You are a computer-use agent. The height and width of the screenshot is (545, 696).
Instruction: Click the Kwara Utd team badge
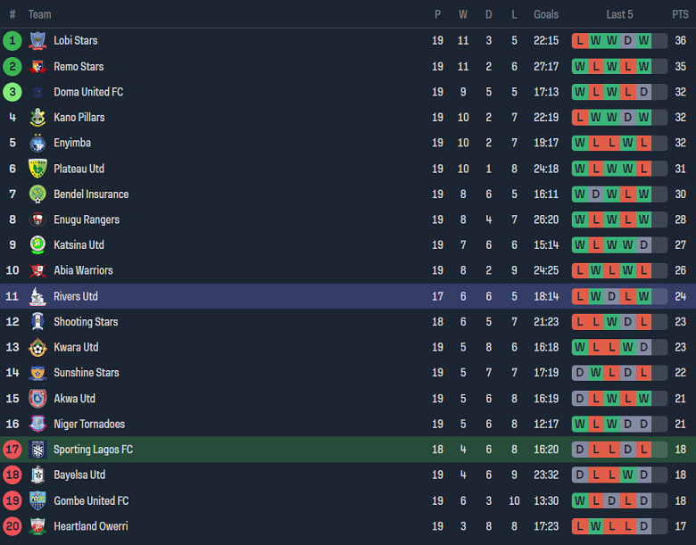pyautogui.click(x=37, y=347)
